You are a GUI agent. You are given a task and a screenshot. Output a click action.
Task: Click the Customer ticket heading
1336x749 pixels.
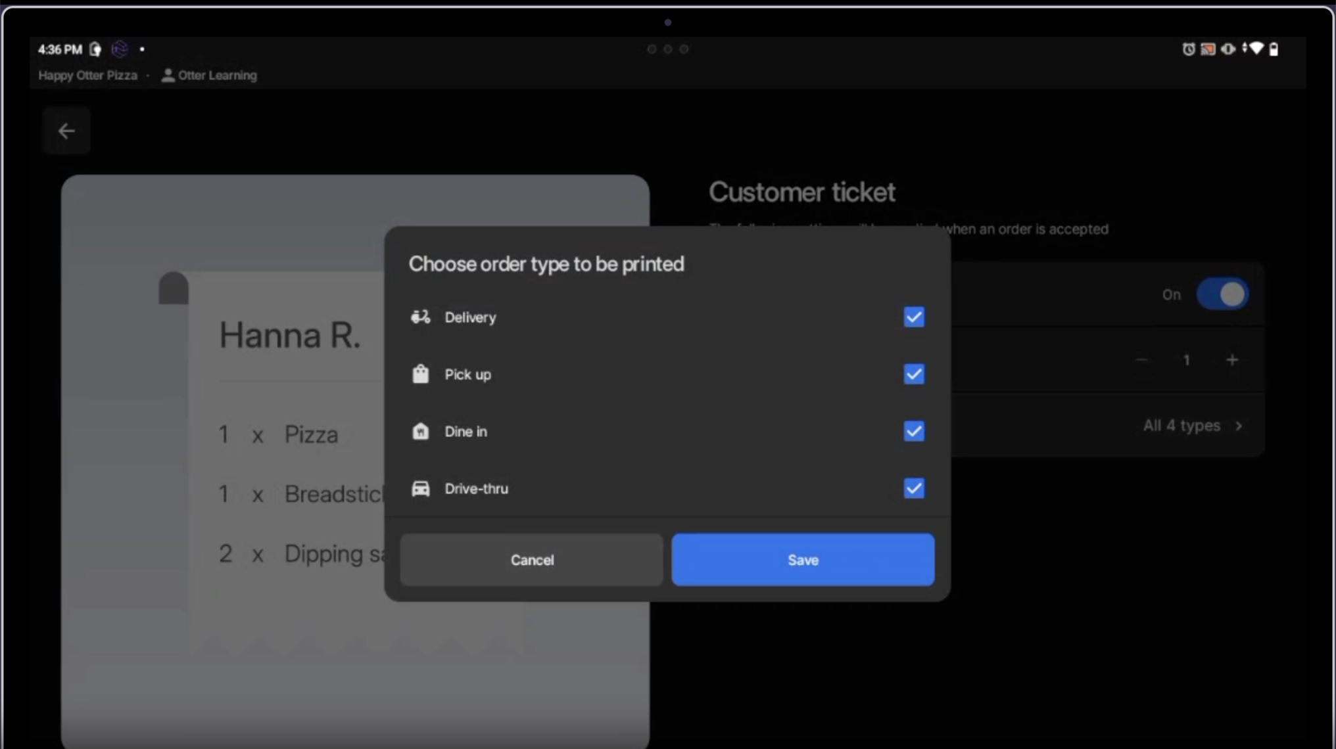[x=801, y=193]
